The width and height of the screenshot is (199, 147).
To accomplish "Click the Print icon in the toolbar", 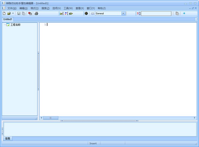I will (x=36, y=14).
